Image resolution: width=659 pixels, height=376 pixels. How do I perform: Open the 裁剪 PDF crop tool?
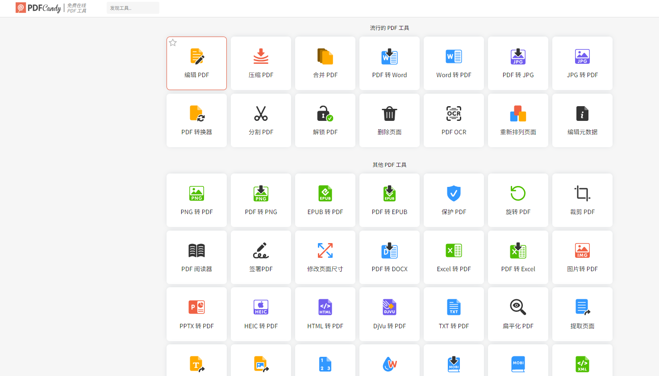click(x=582, y=200)
